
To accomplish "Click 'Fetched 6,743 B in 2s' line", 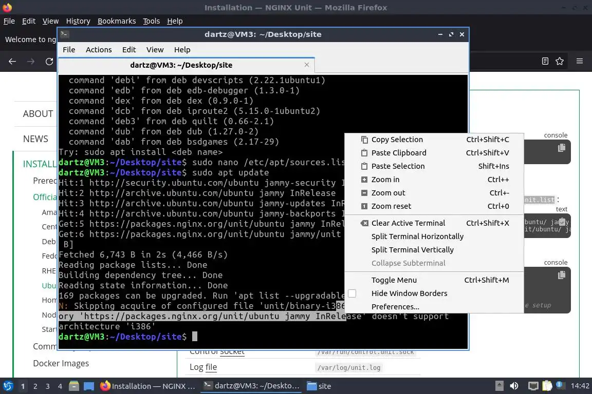I will [x=143, y=255].
